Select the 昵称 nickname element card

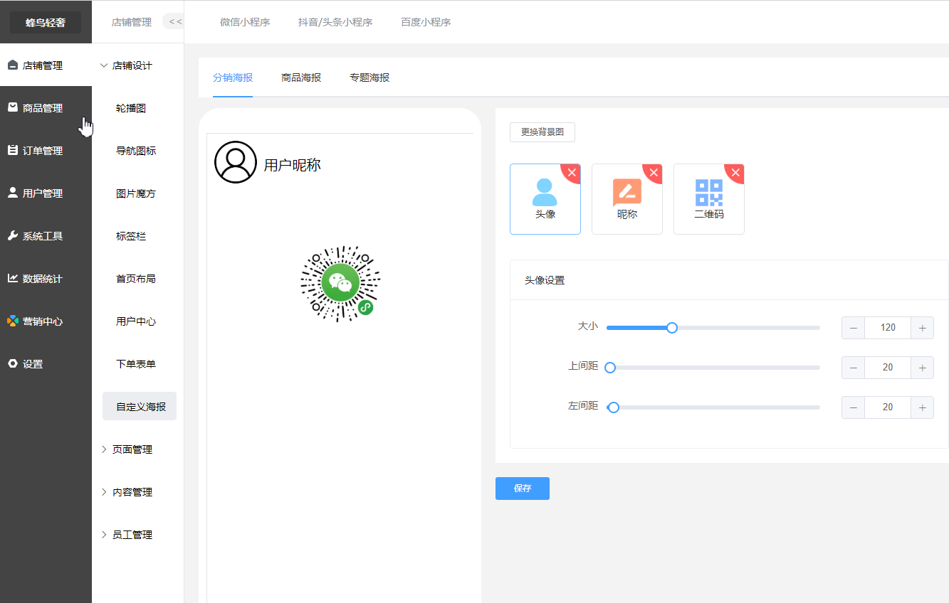[x=627, y=199]
